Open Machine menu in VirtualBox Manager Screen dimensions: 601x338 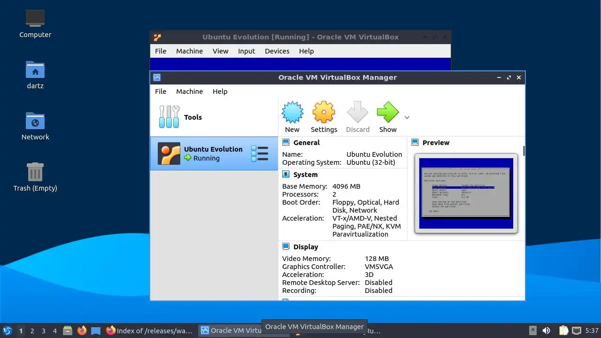189,92
